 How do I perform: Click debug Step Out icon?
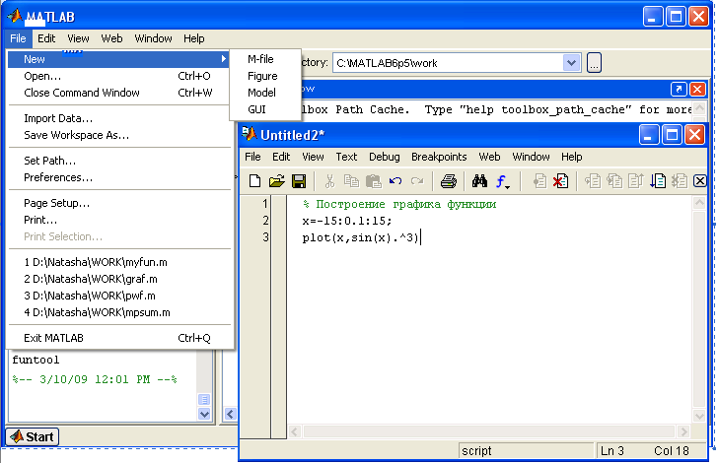click(636, 181)
